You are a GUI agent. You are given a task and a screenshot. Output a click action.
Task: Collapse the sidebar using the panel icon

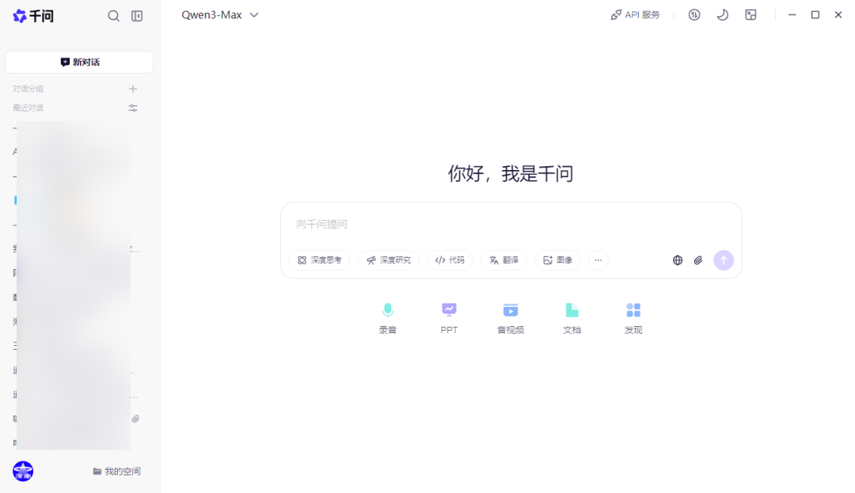coord(137,15)
